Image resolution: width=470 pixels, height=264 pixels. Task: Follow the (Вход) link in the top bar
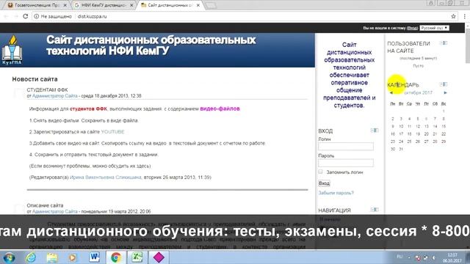(x=412, y=28)
